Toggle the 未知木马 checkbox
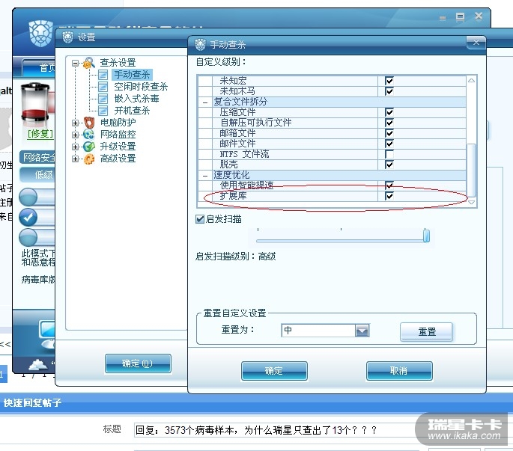 [389, 90]
